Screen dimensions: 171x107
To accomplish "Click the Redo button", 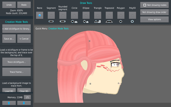I will (24, 5).
